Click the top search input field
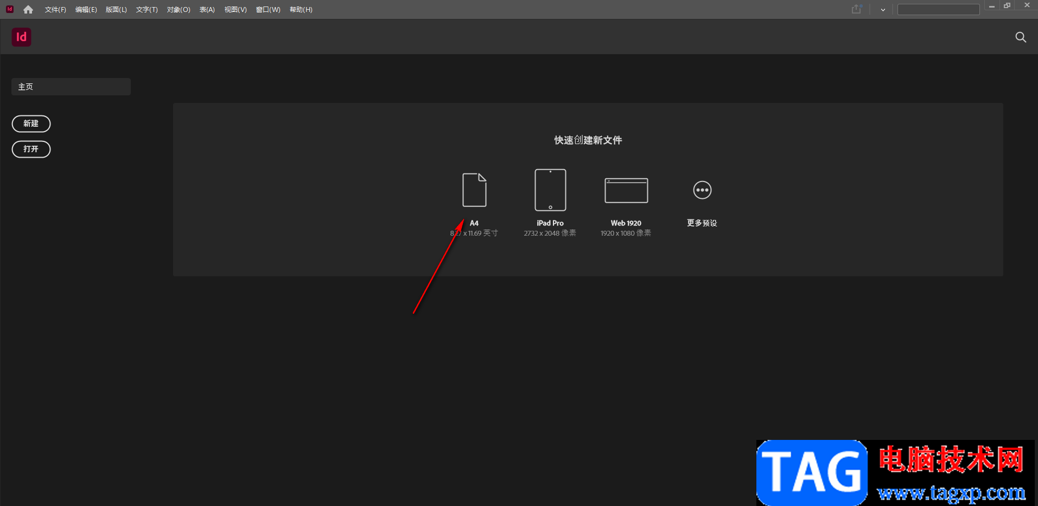Image resolution: width=1038 pixels, height=506 pixels. (938, 10)
